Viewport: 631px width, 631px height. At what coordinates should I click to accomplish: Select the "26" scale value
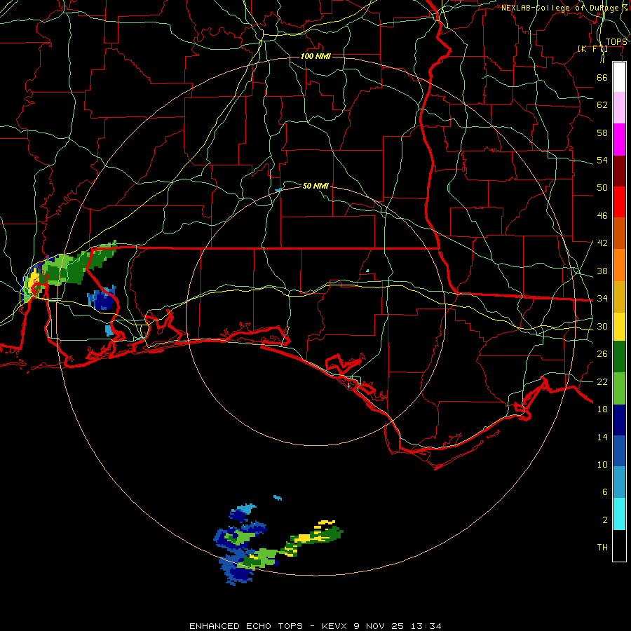(602, 354)
